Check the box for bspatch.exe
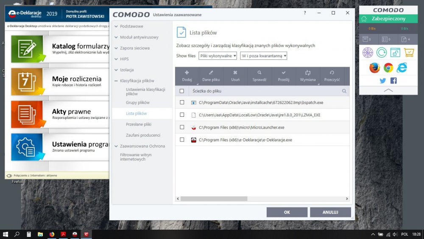 [182, 103]
